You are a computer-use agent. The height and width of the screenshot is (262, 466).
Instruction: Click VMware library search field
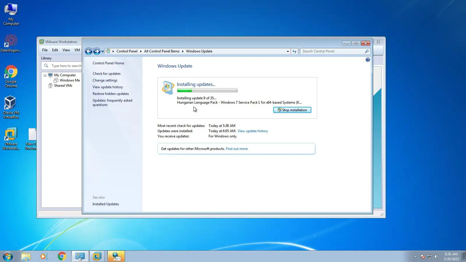62,66
